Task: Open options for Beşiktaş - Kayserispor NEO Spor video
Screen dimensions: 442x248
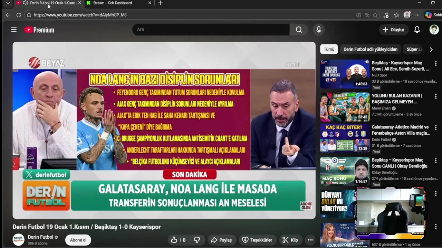Action: pyautogui.click(x=436, y=63)
